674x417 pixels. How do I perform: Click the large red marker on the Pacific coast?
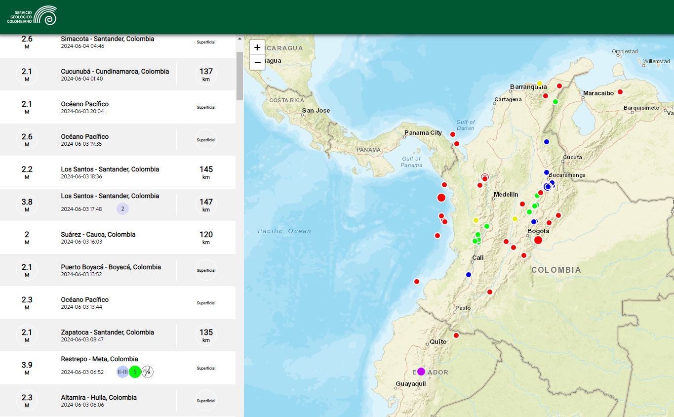click(441, 197)
